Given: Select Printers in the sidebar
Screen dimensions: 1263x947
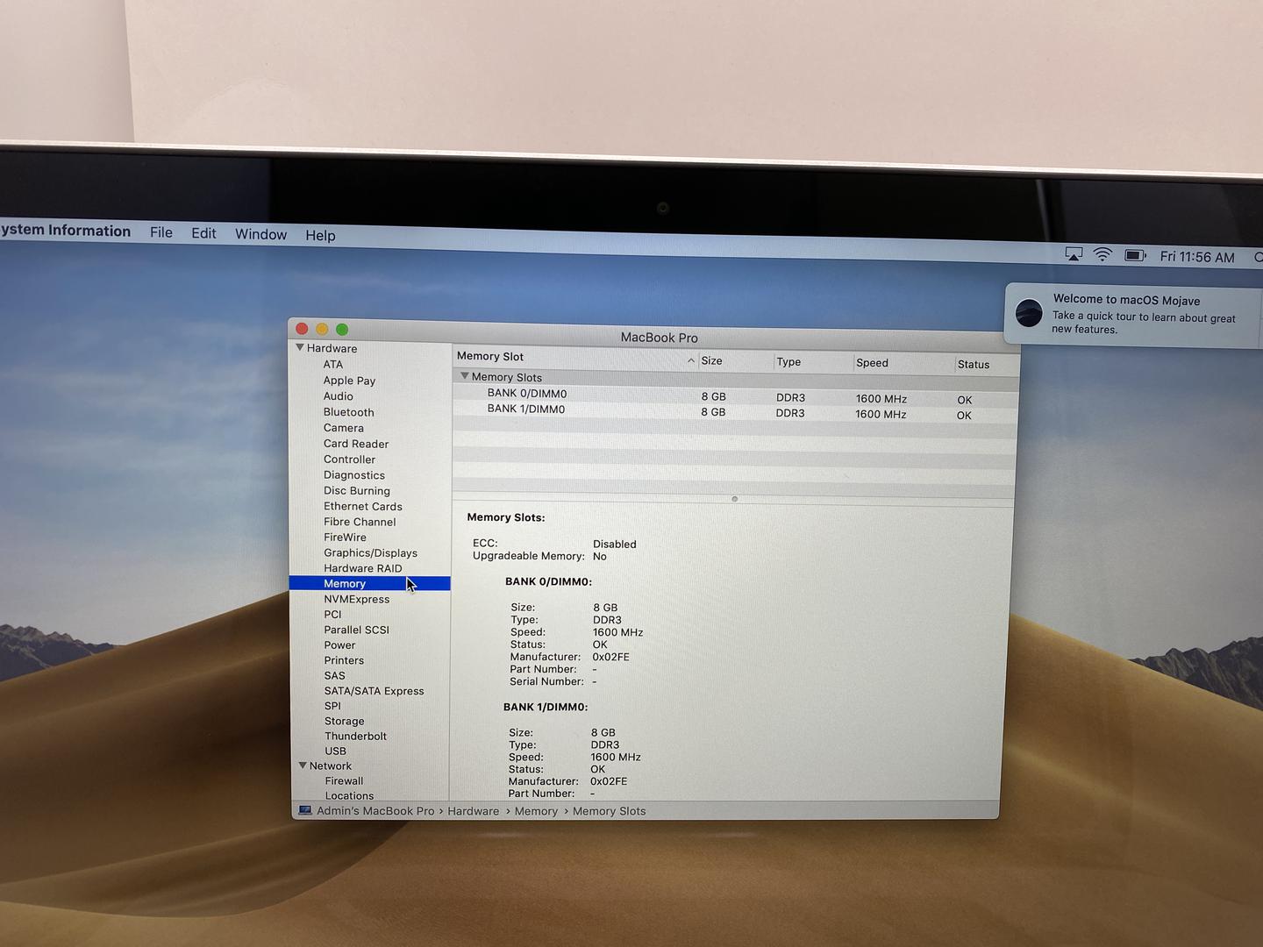Looking at the screenshot, I should coord(344,660).
